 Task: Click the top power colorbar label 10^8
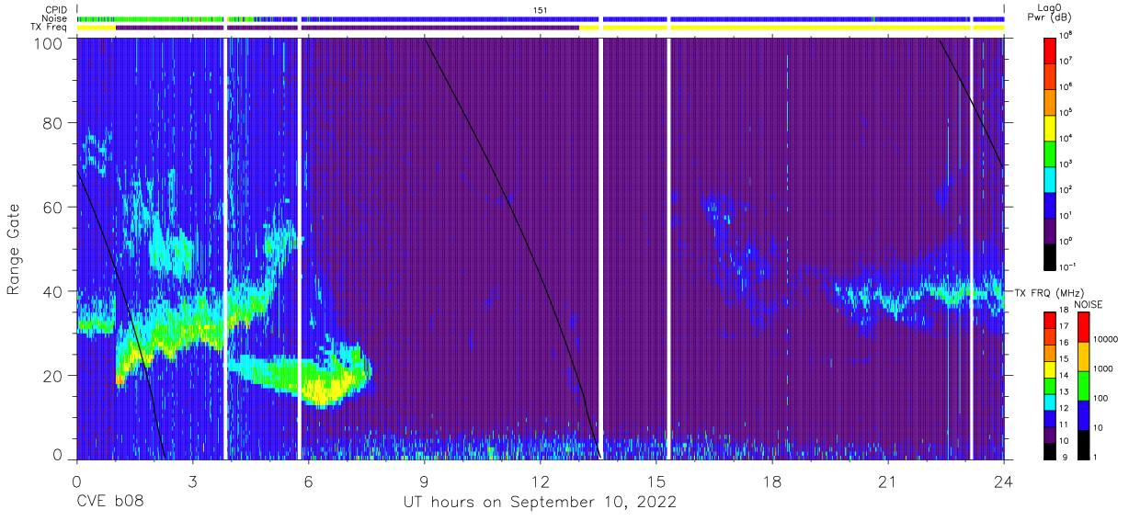coord(1066,35)
